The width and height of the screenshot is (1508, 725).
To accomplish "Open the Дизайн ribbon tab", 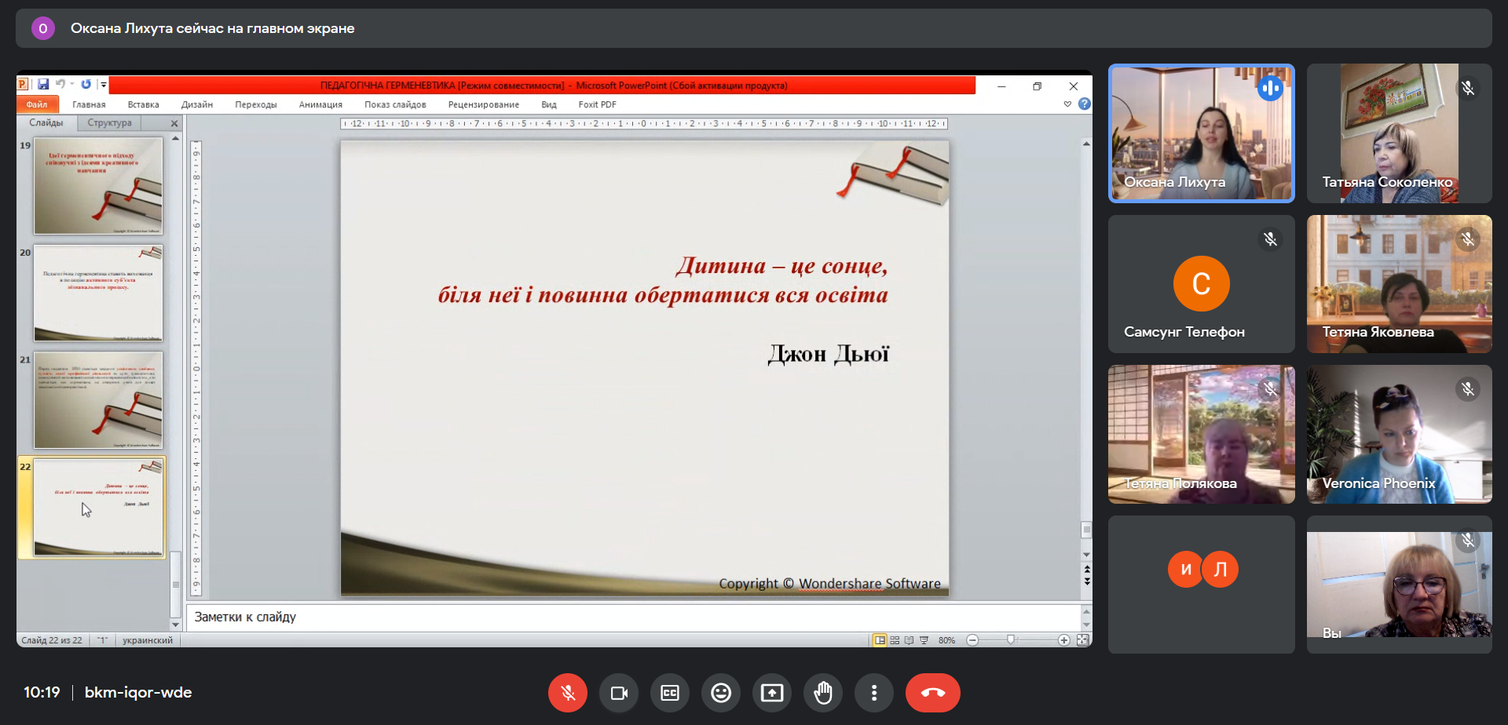I will pyautogui.click(x=197, y=104).
